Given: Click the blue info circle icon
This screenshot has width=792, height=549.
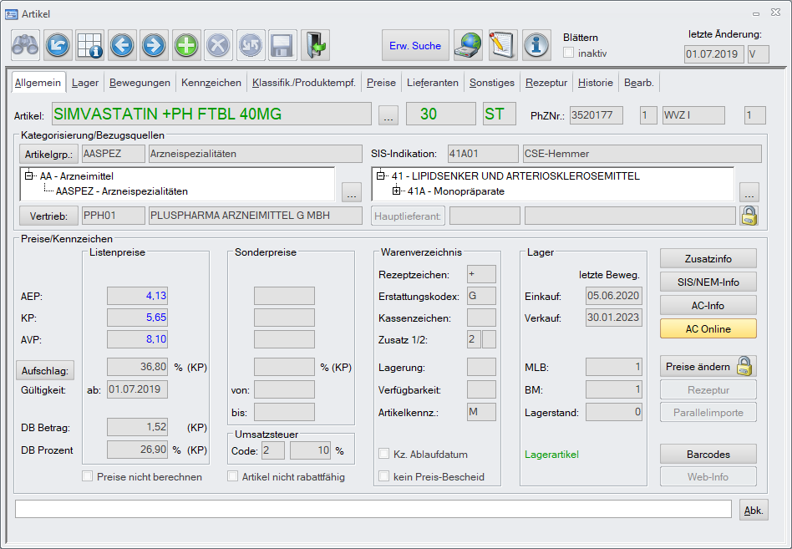Looking at the screenshot, I should (x=537, y=45).
